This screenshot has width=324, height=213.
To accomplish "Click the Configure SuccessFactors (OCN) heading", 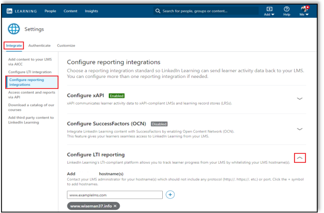I will point(107,124).
